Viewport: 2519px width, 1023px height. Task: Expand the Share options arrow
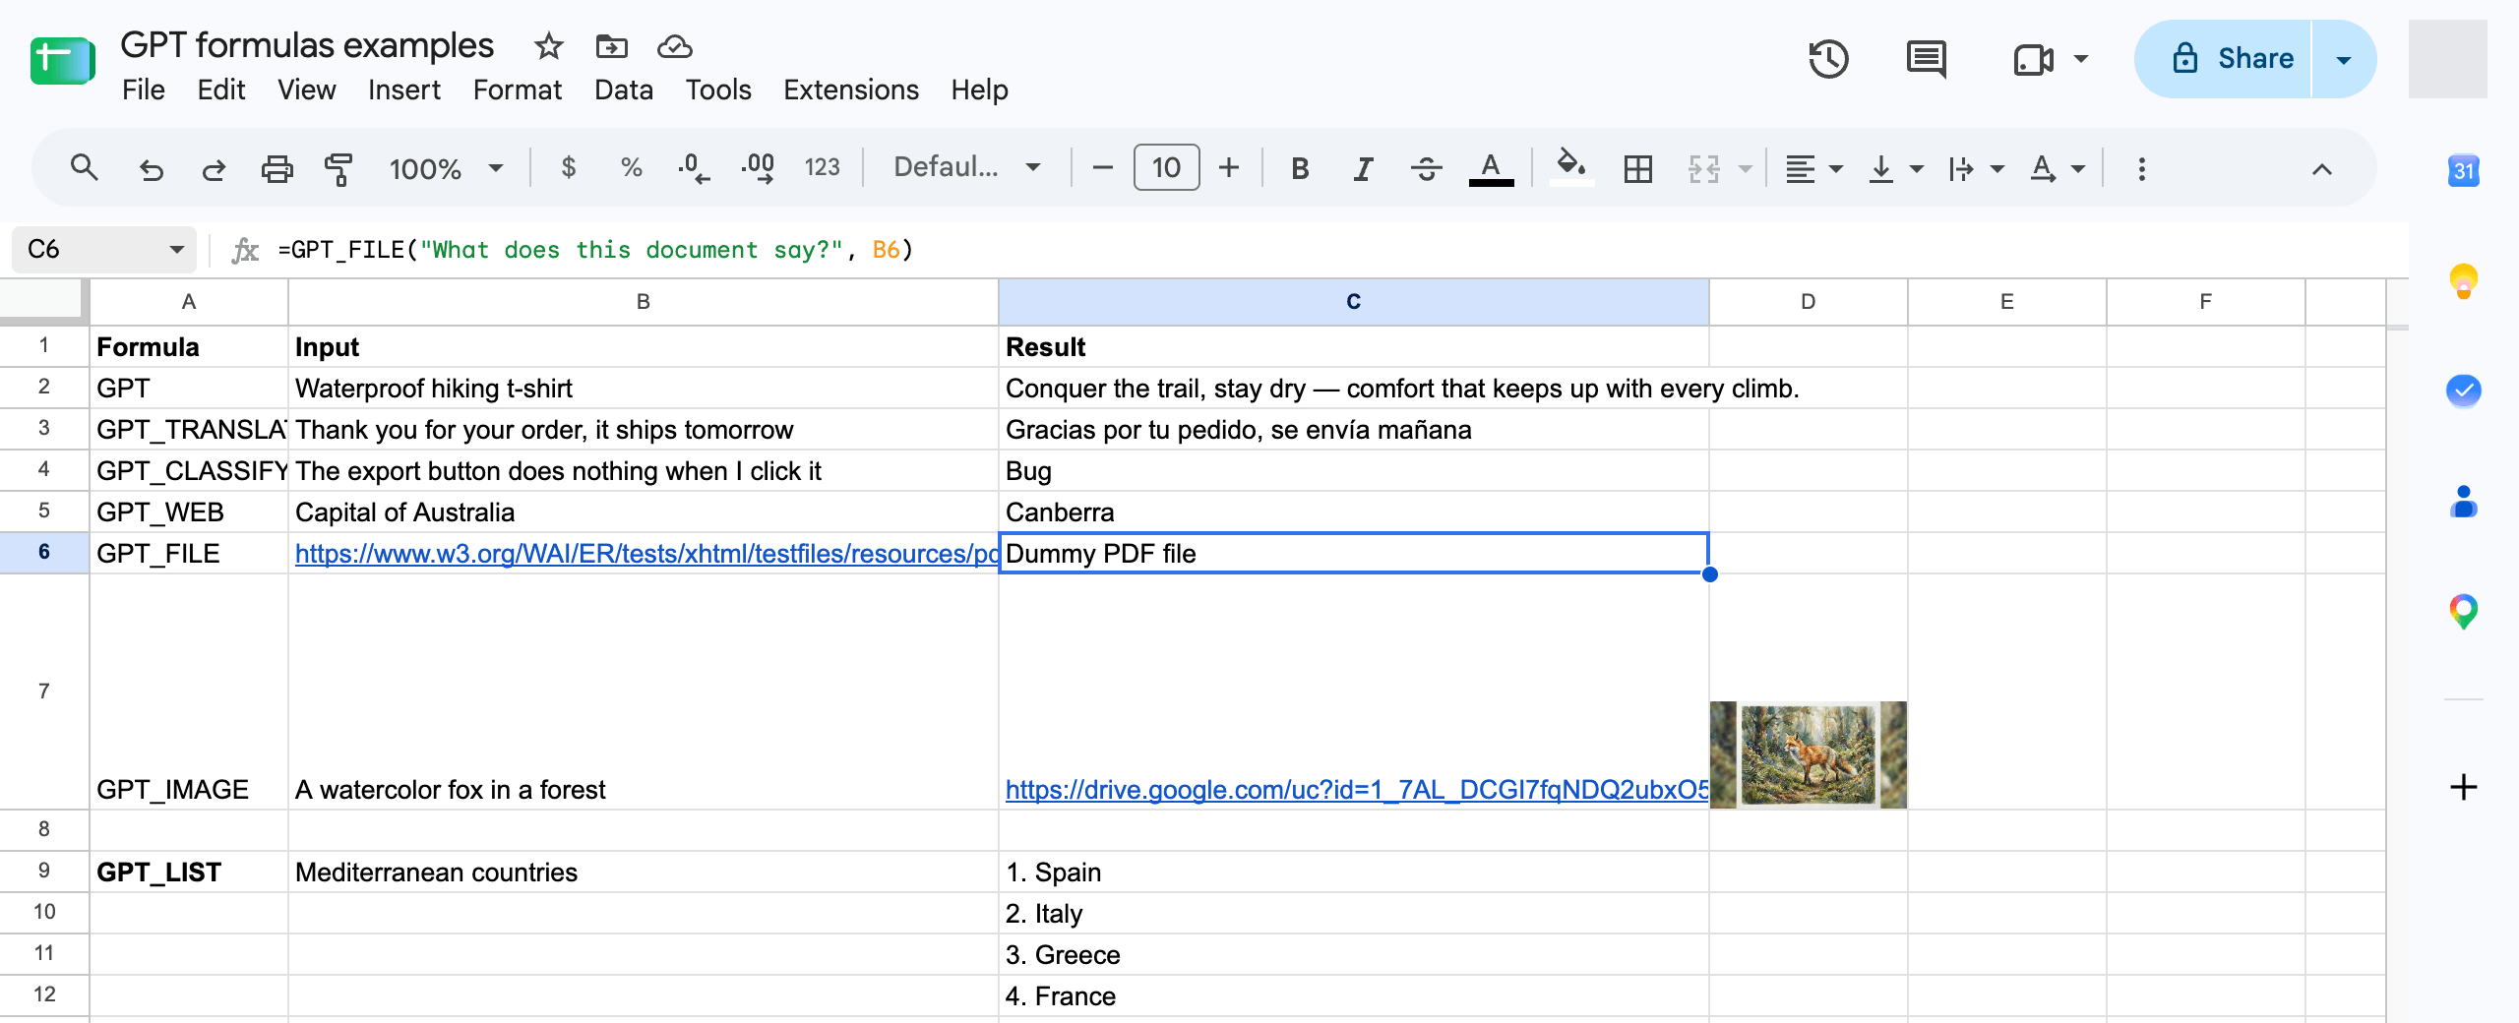(x=2344, y=59)
